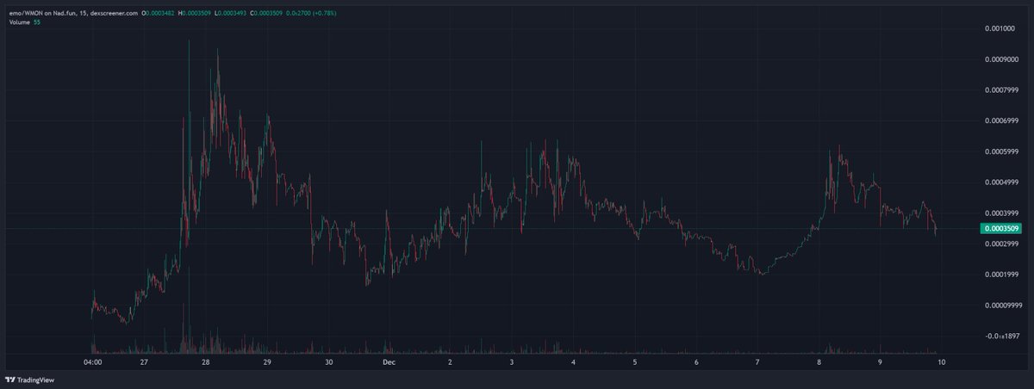Click the 28 date axis label
Screen dimensions: 1034x389
[206, 362]
